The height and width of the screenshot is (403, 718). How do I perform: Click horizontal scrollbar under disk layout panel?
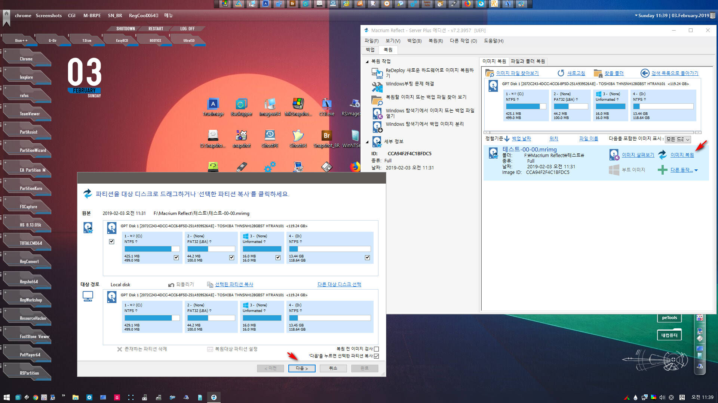pyautogui.click(x=592, y=132)
